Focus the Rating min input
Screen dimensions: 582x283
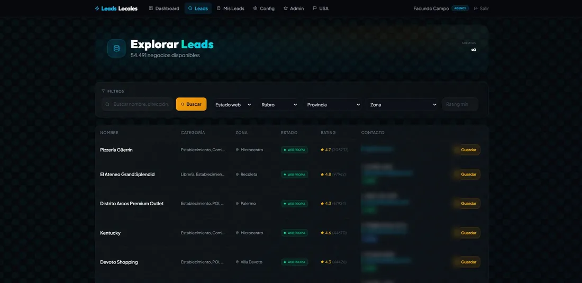pyautogui.click(x=460, y=104)
